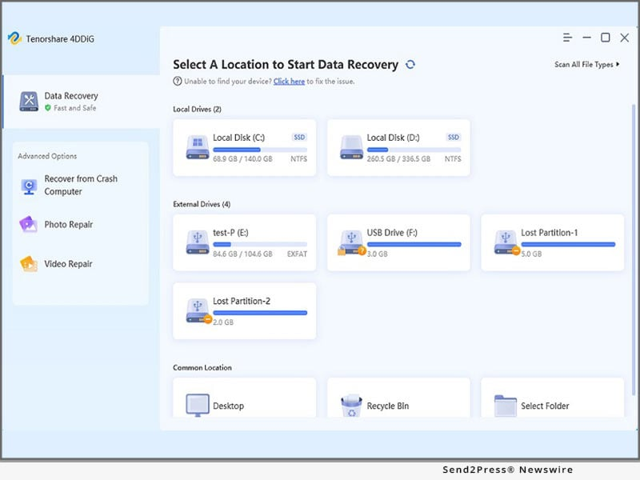Click the 'Click here' link

(289, 82)
